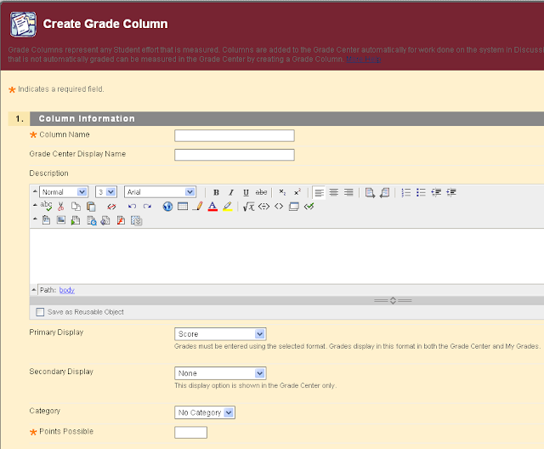Focus the Column Name field
544x449 pixels.
coord(235,135)
